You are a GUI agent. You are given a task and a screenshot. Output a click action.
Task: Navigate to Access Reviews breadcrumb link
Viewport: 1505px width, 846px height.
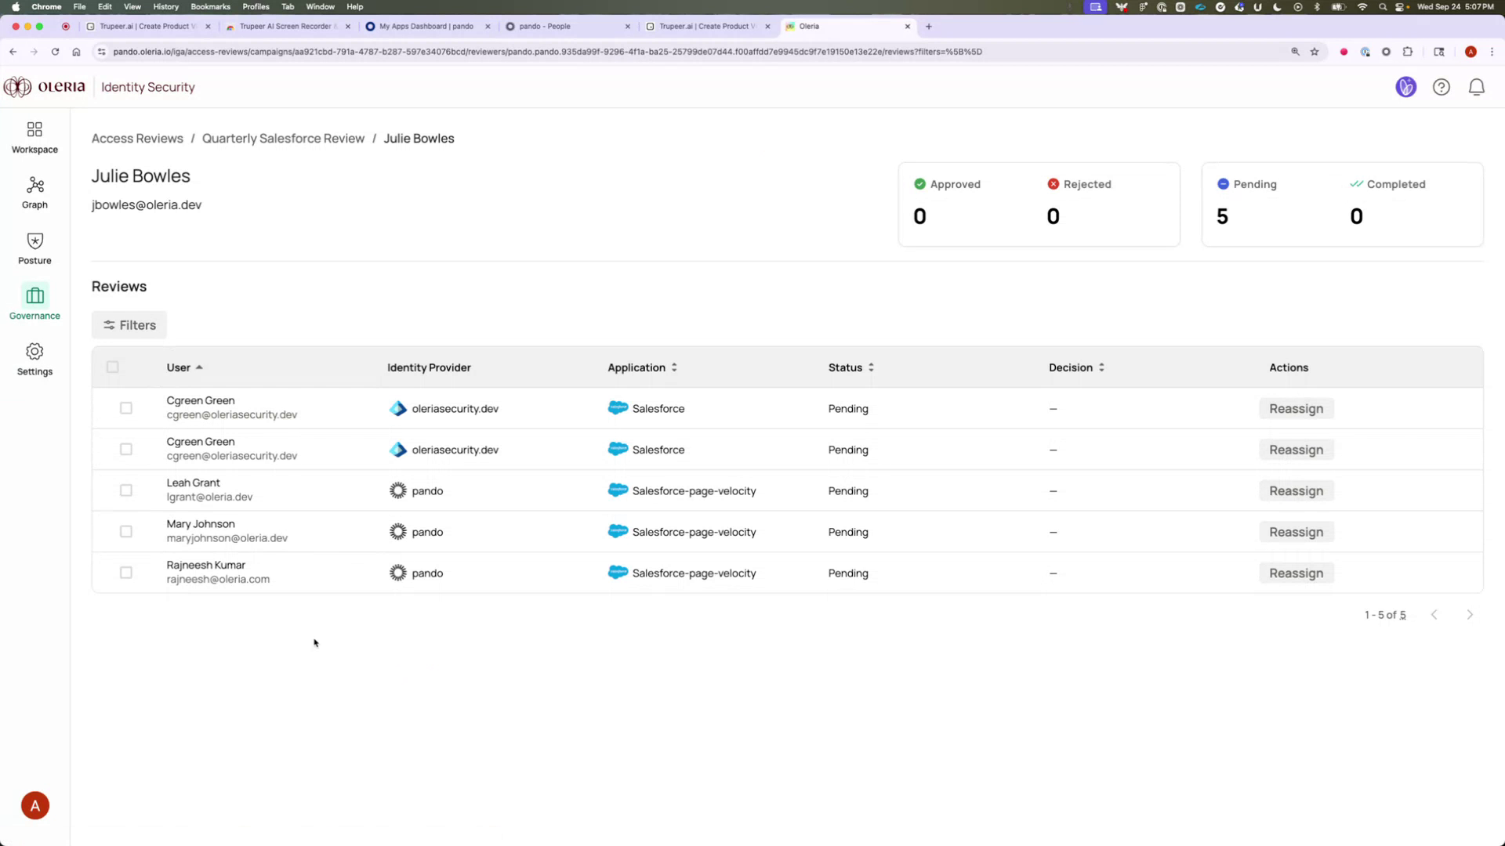(x=137, y=138)
